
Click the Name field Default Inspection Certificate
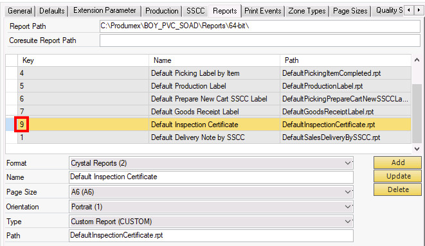[211, 177]
